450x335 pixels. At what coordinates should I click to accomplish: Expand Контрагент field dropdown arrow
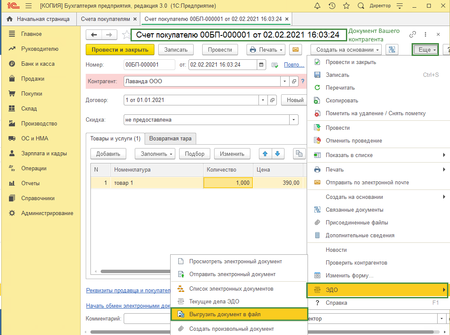point(285,81)
